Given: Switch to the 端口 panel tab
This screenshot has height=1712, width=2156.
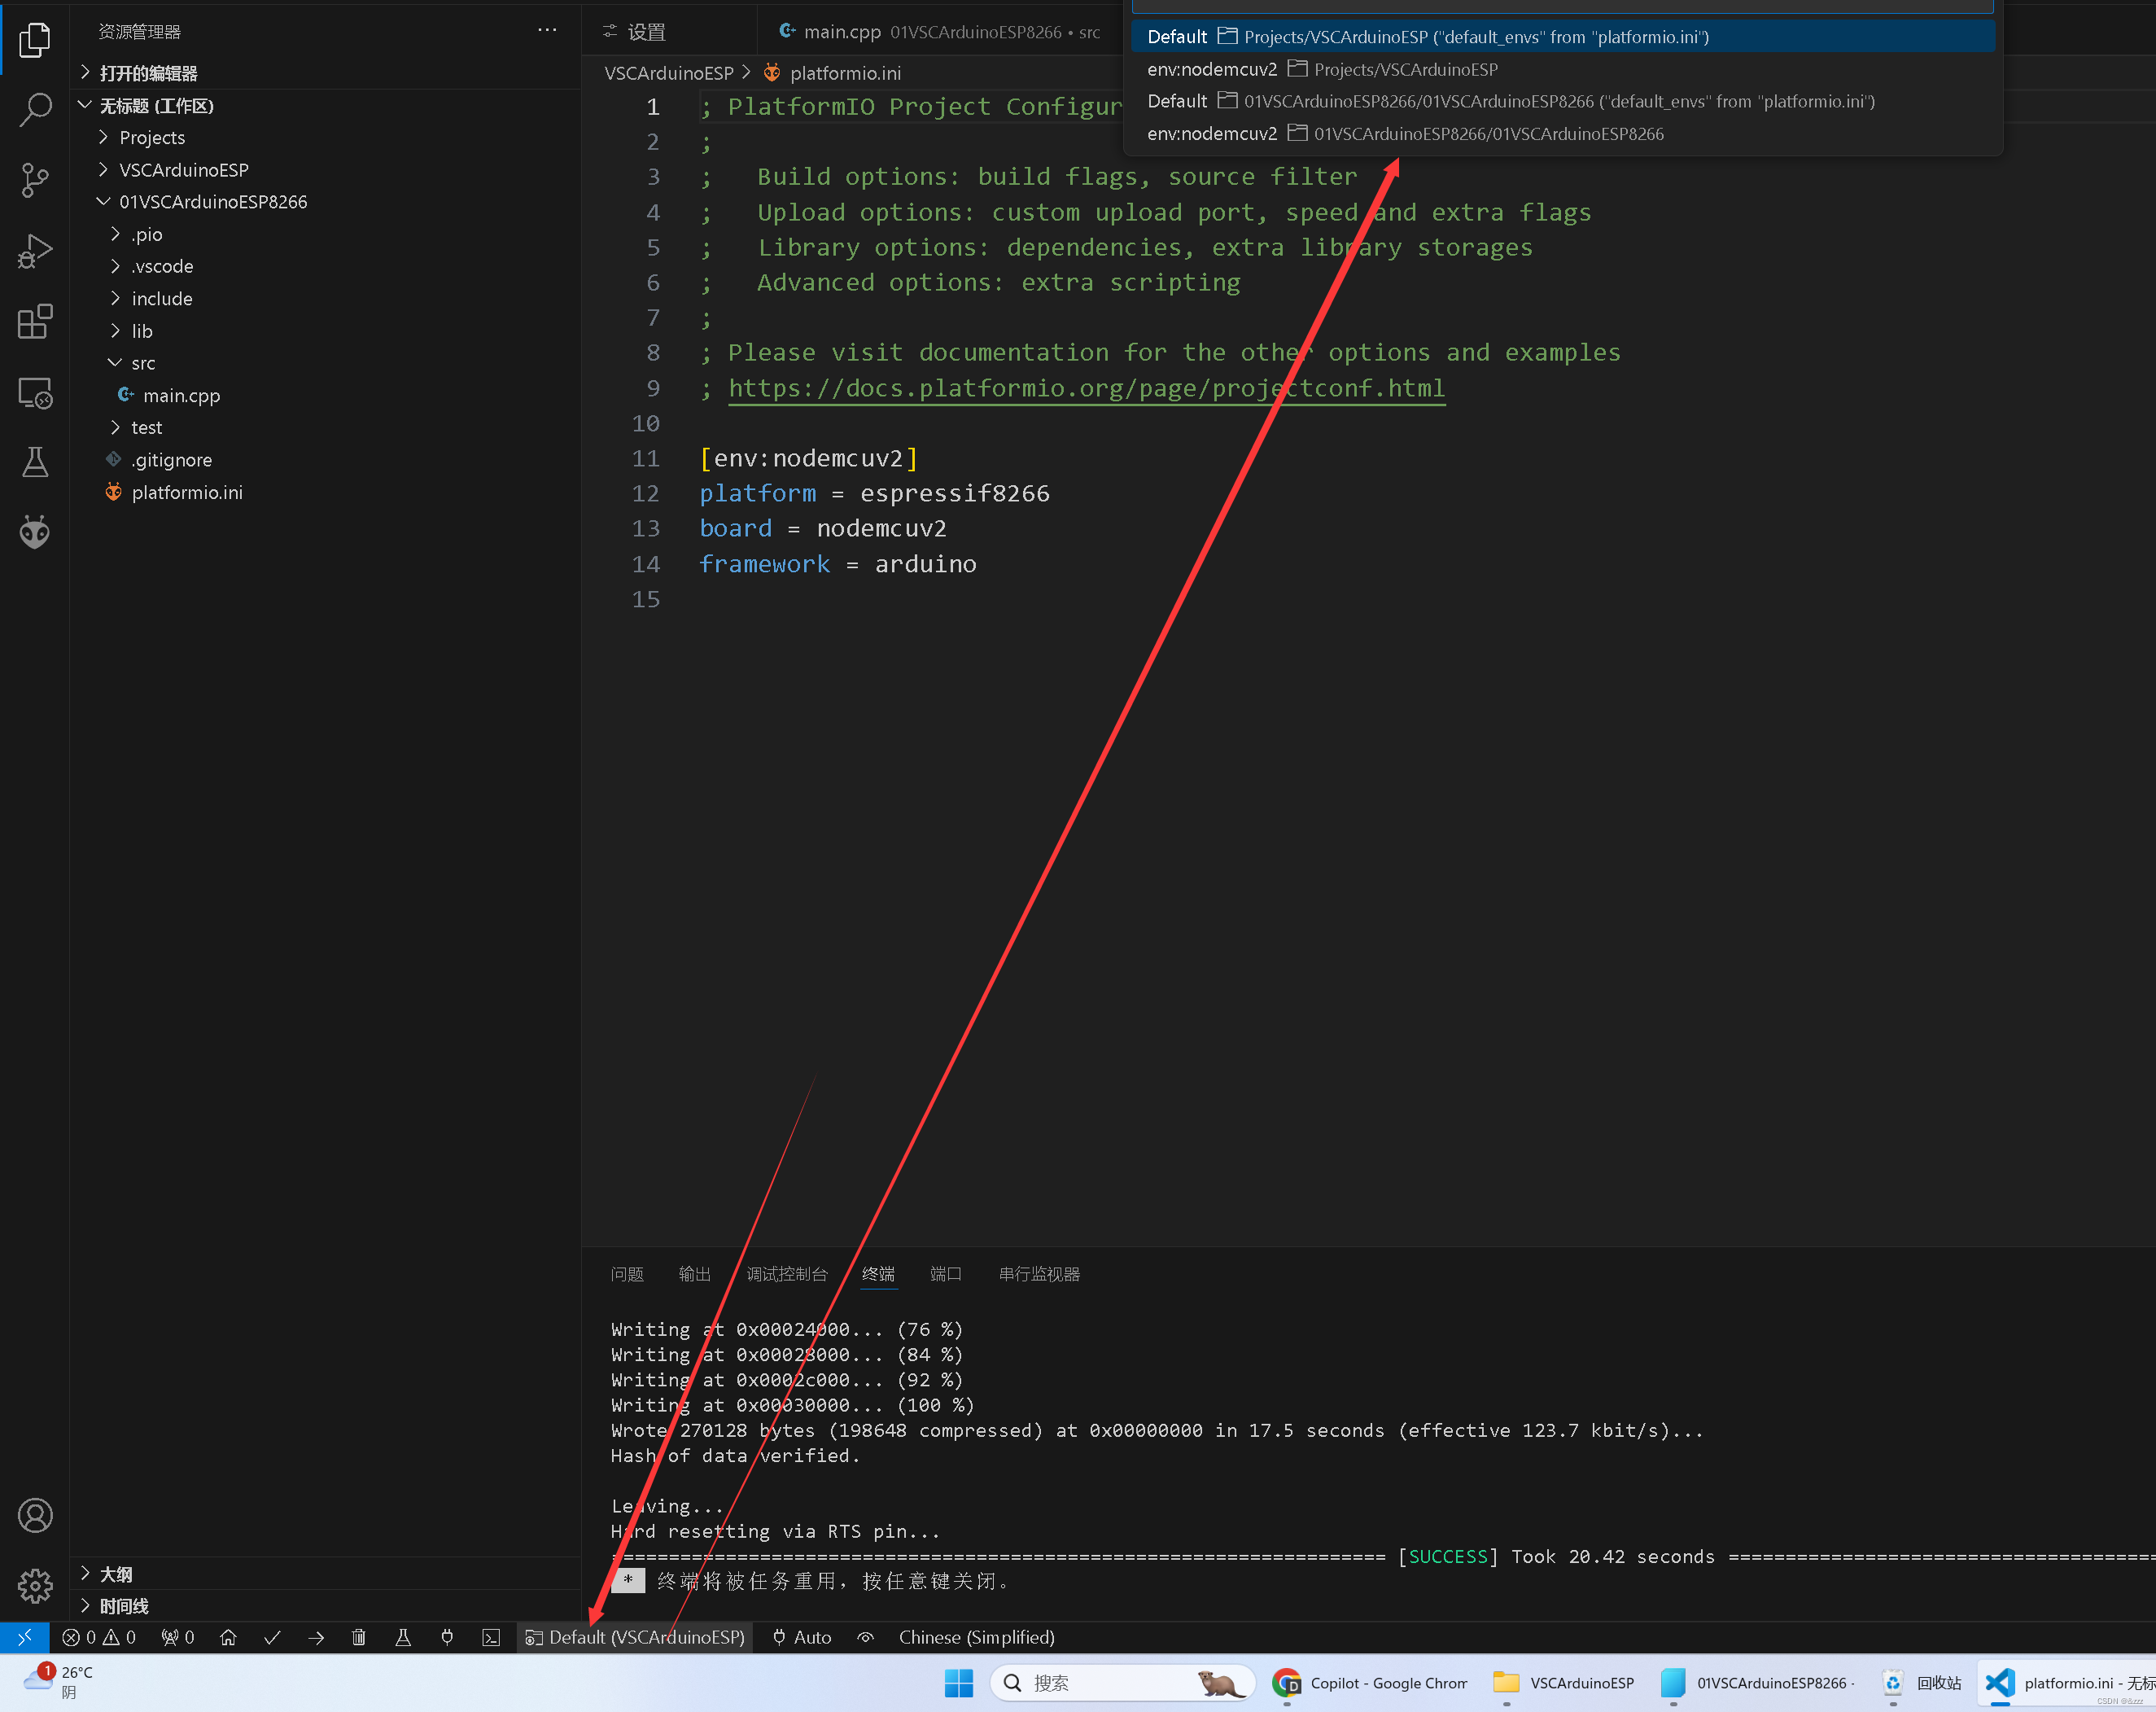Looking at the screenshot, I should click(946, 1274).
